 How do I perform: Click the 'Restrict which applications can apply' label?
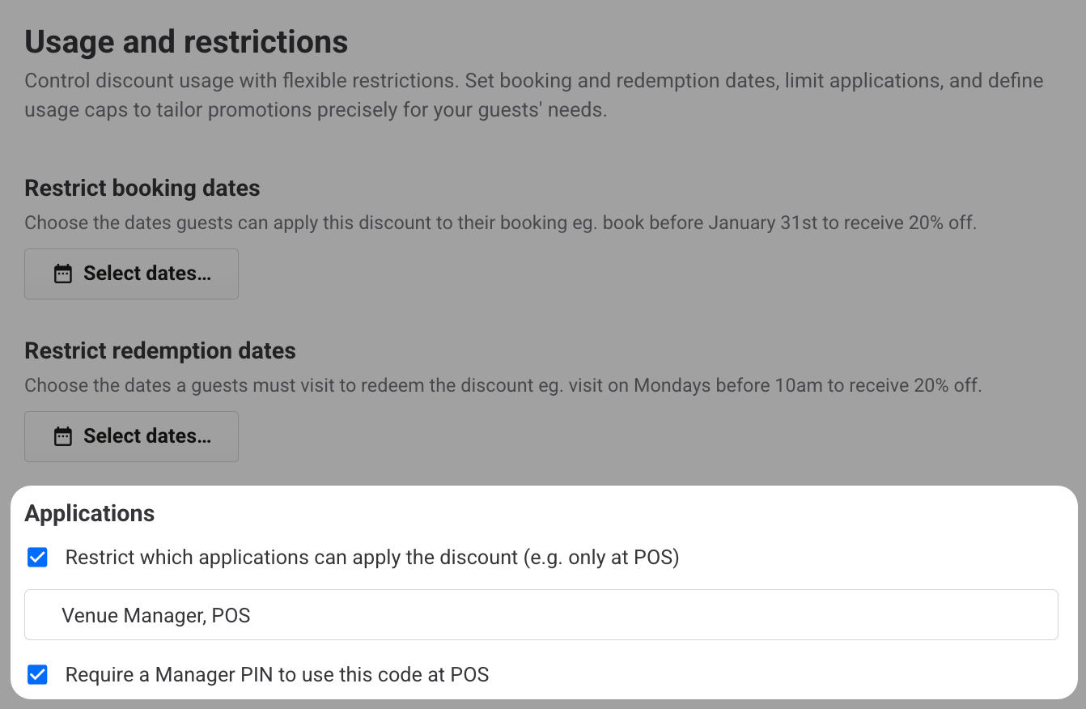click(371, 558)
